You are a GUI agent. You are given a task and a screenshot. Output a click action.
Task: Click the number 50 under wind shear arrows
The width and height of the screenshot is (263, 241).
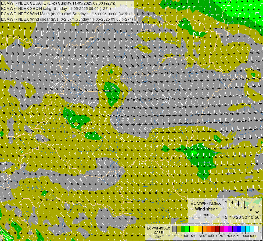coord(257,217)
